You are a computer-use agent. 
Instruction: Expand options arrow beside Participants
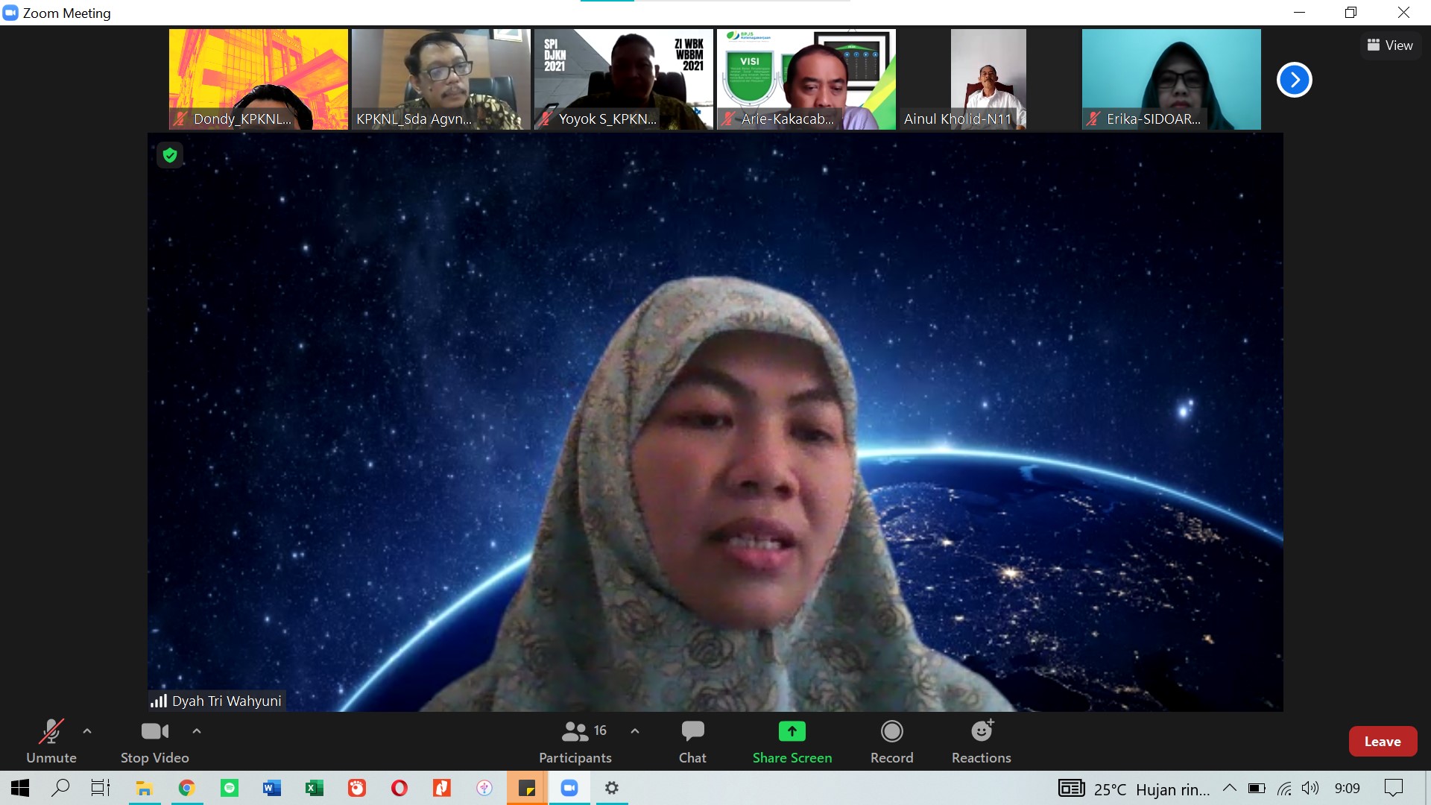635,731
